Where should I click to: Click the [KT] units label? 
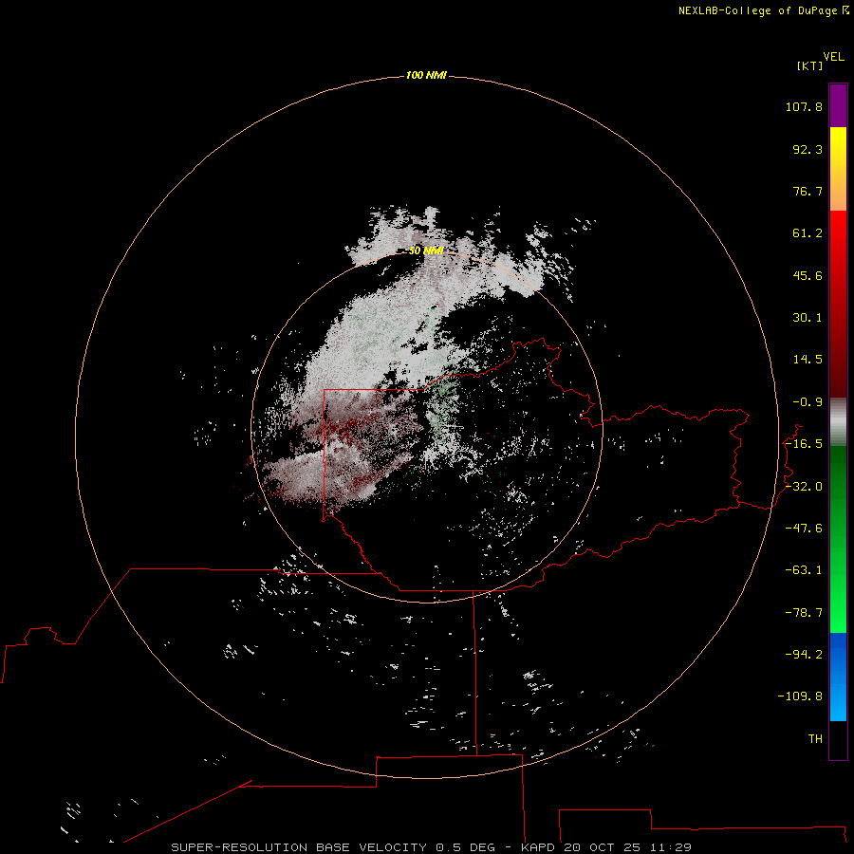[810, 65]
